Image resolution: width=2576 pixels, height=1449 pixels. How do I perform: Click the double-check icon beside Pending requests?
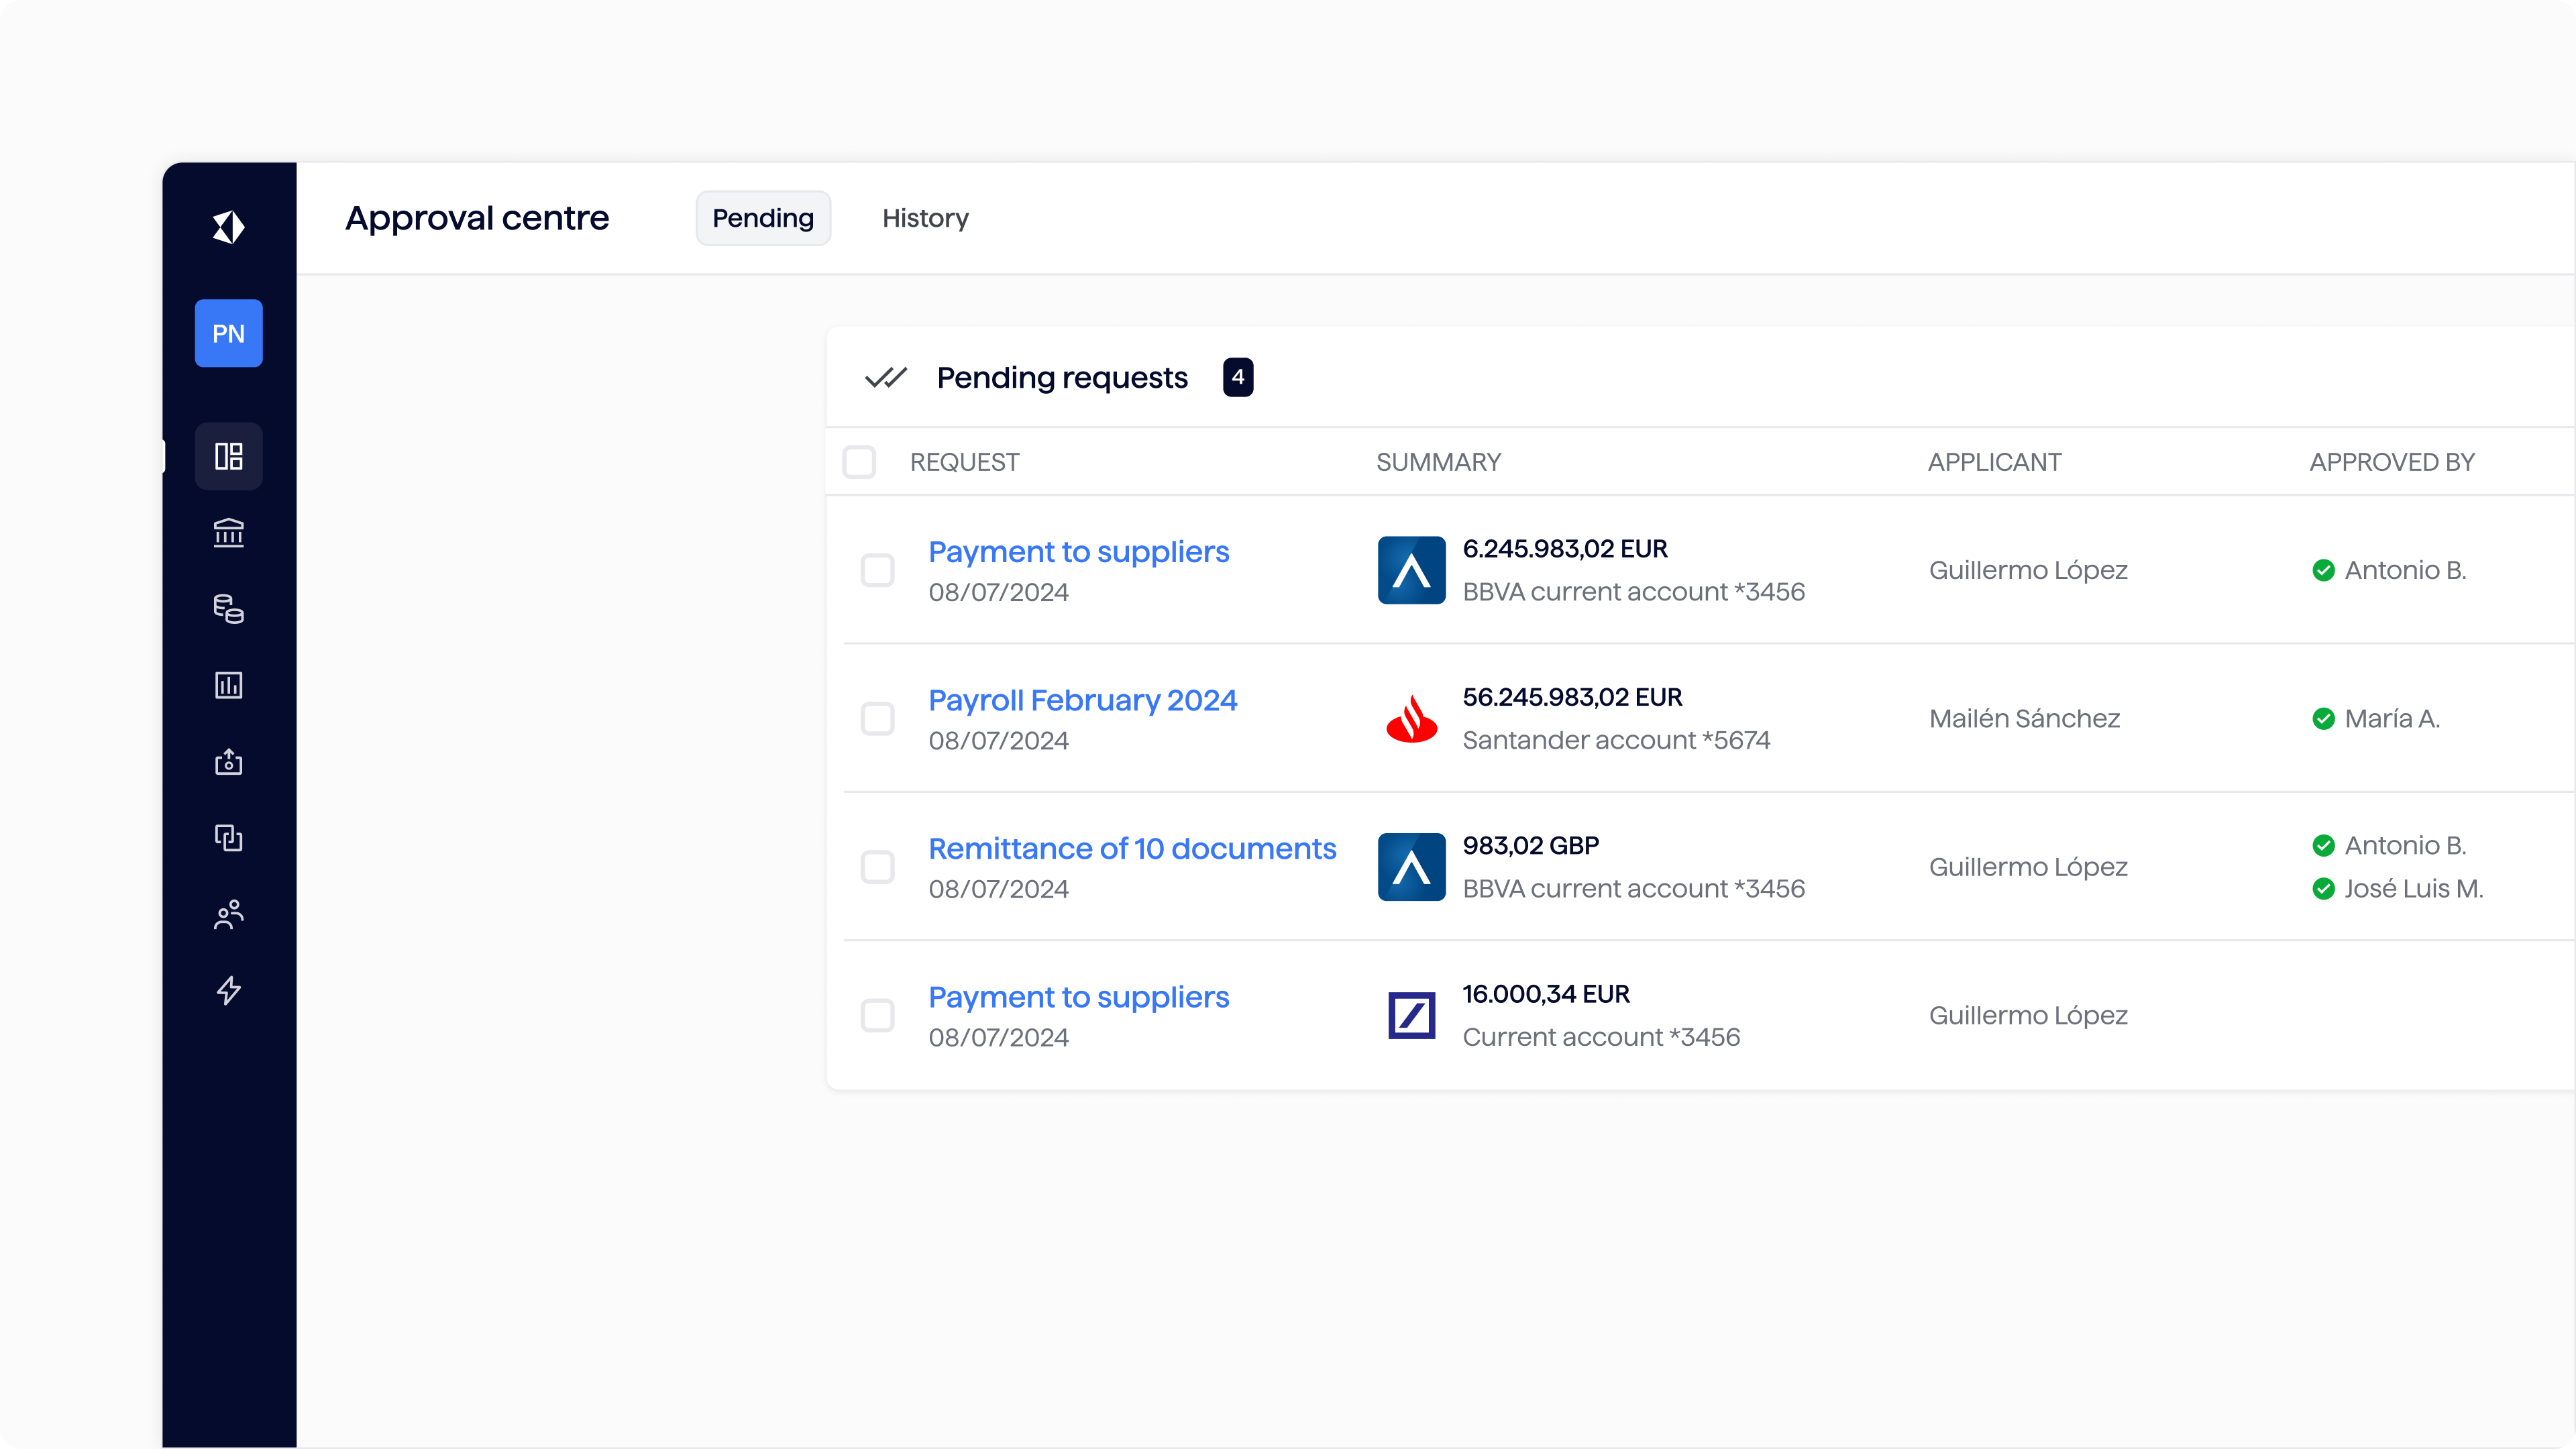(x=885, y=377)
